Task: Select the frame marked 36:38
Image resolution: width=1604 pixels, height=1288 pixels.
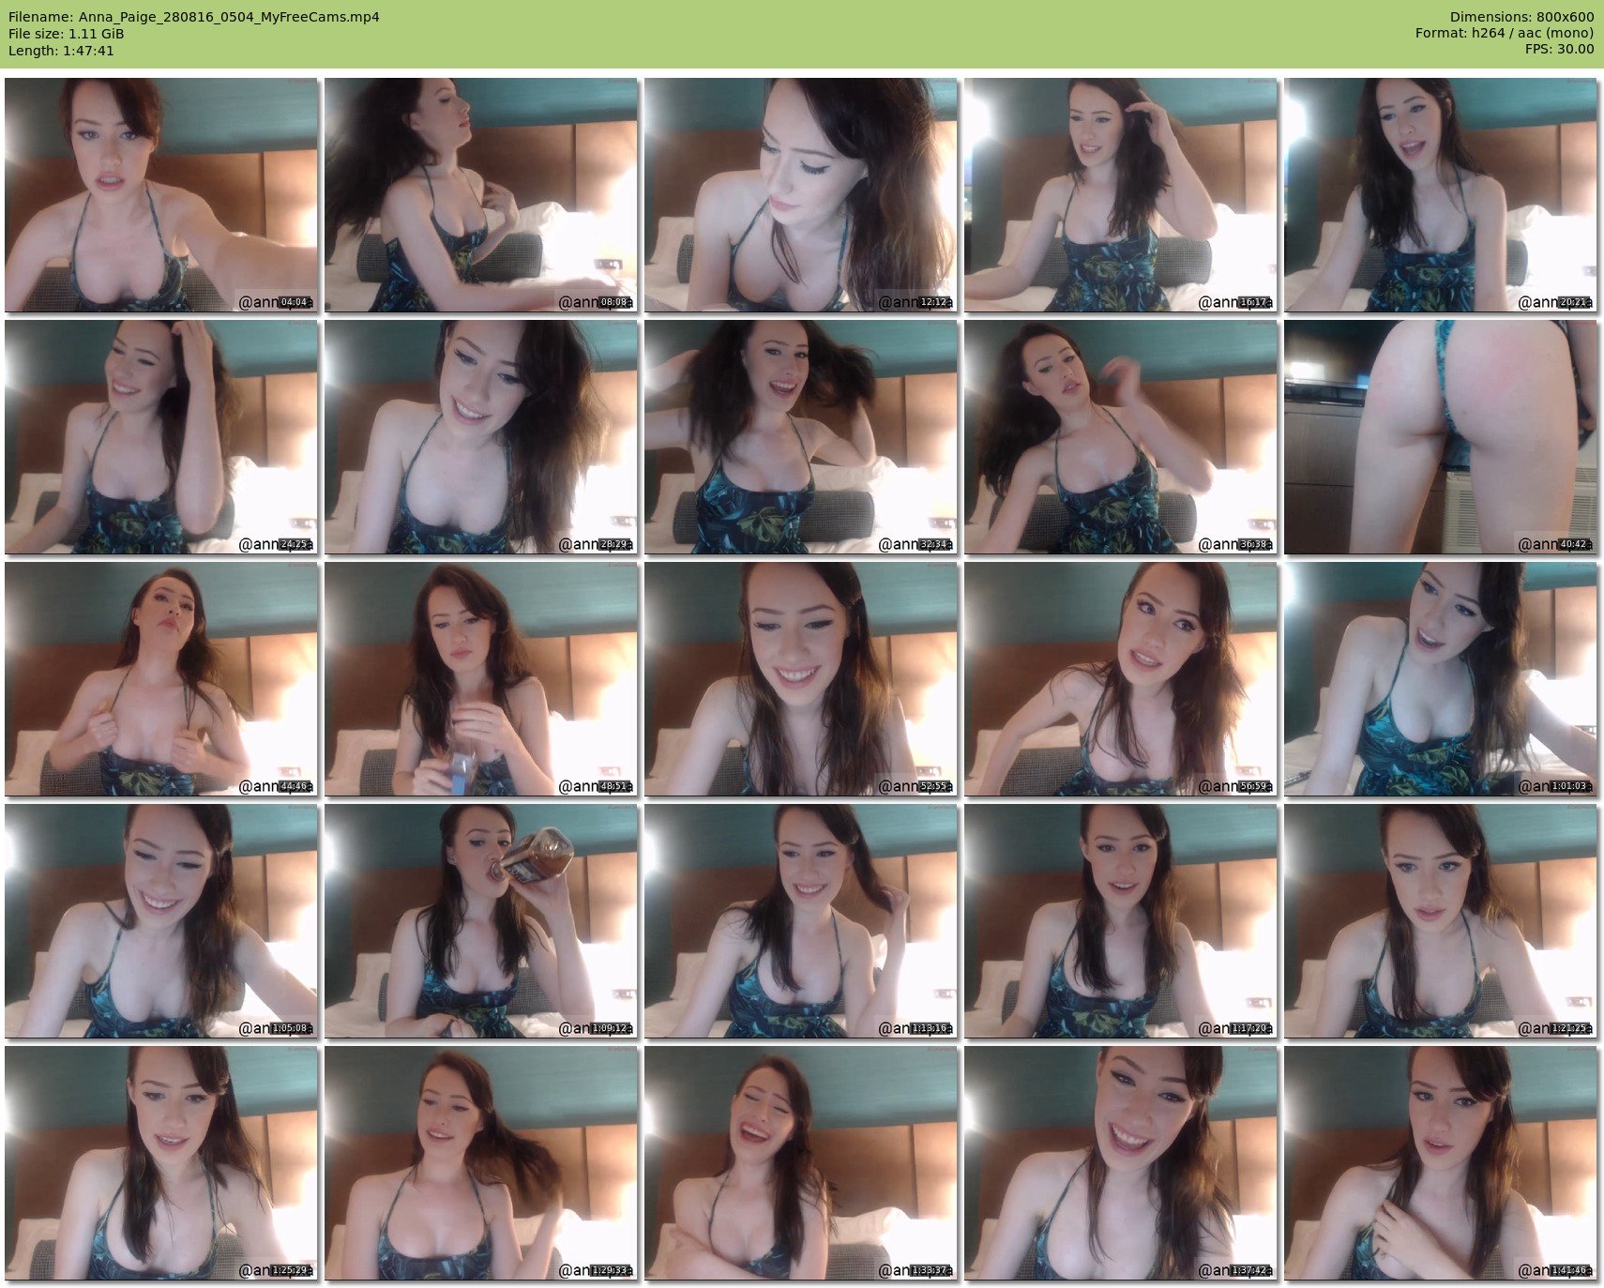Action: click(1121, 437)
